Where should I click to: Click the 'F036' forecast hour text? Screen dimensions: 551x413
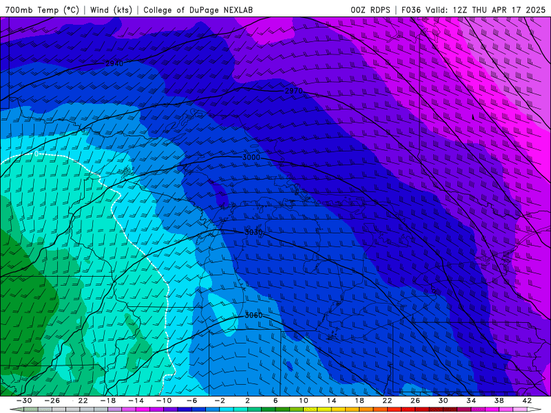[x=410, y=10]
